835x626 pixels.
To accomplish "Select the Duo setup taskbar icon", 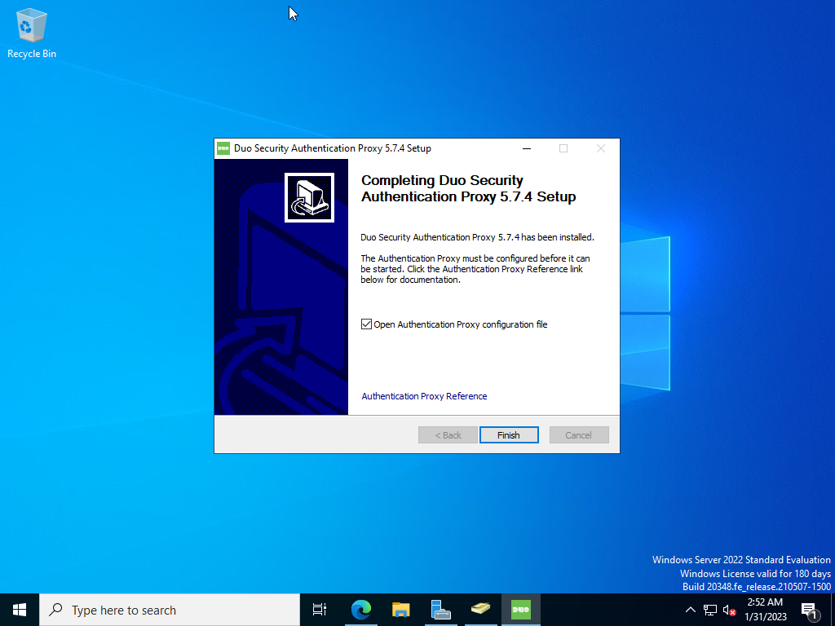I will pos(520,610).
